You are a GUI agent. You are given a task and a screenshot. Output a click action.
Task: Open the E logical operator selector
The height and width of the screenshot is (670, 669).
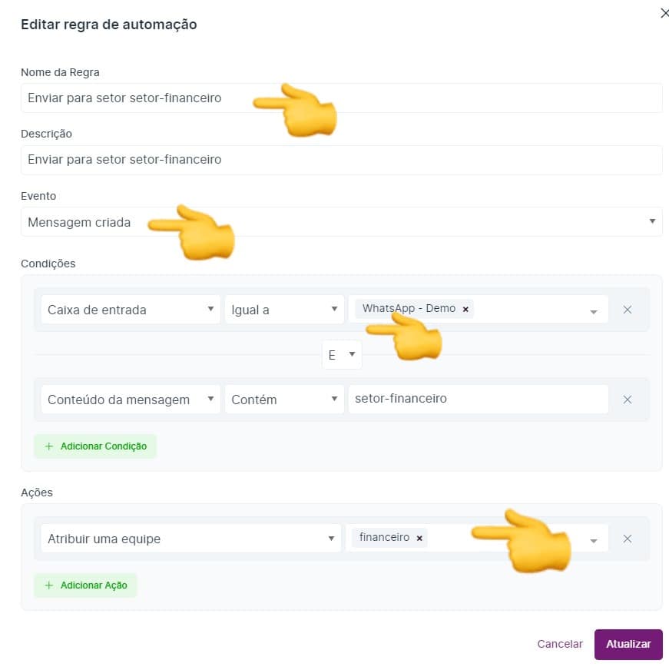pos(342,354)
